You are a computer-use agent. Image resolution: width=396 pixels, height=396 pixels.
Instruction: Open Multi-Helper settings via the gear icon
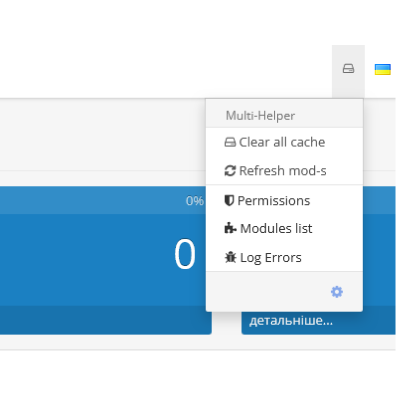click(x=337, y=292)
